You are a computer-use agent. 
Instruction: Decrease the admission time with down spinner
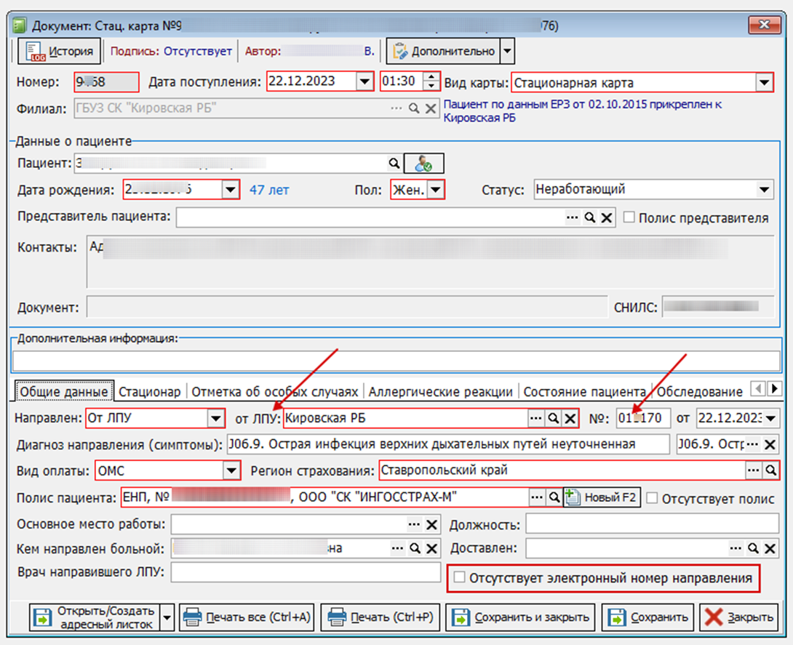click(431, 86)
